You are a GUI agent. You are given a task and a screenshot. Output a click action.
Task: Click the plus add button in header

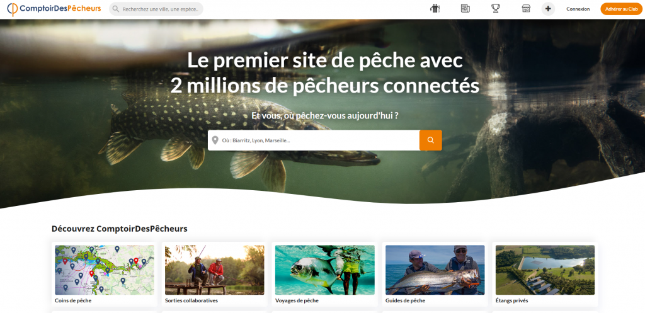point(548,9)
